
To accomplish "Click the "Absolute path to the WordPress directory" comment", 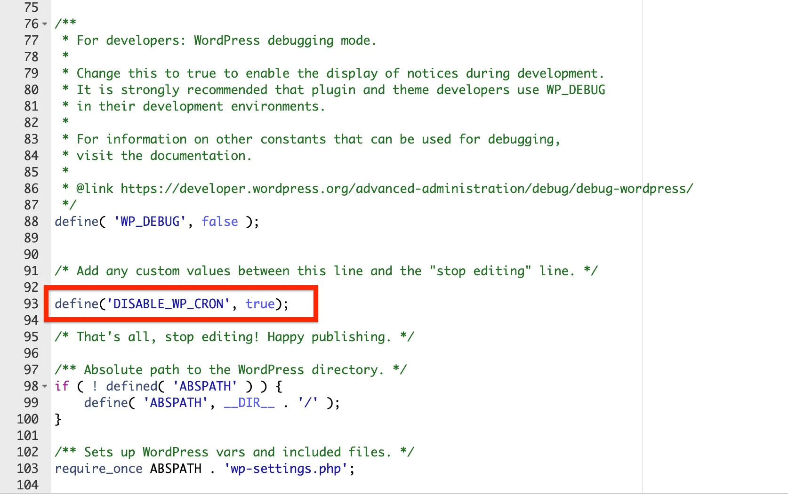I will coord(231,370).
